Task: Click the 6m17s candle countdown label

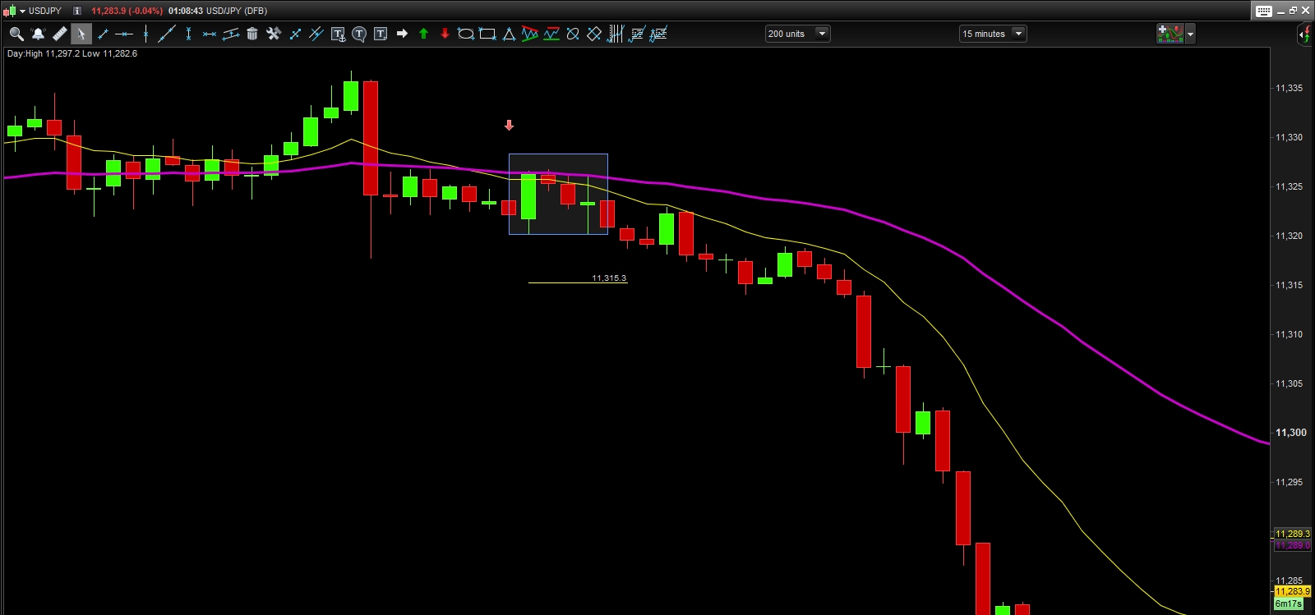Action: (1288, 604)
